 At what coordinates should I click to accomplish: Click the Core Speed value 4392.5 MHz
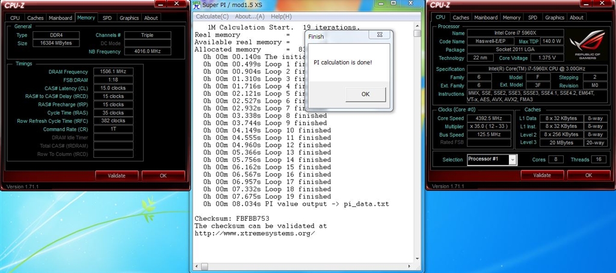click(x=488, y=118)
